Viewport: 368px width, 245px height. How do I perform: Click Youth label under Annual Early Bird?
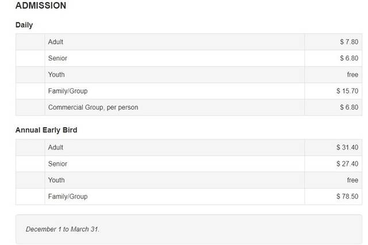tap(56, 180)
